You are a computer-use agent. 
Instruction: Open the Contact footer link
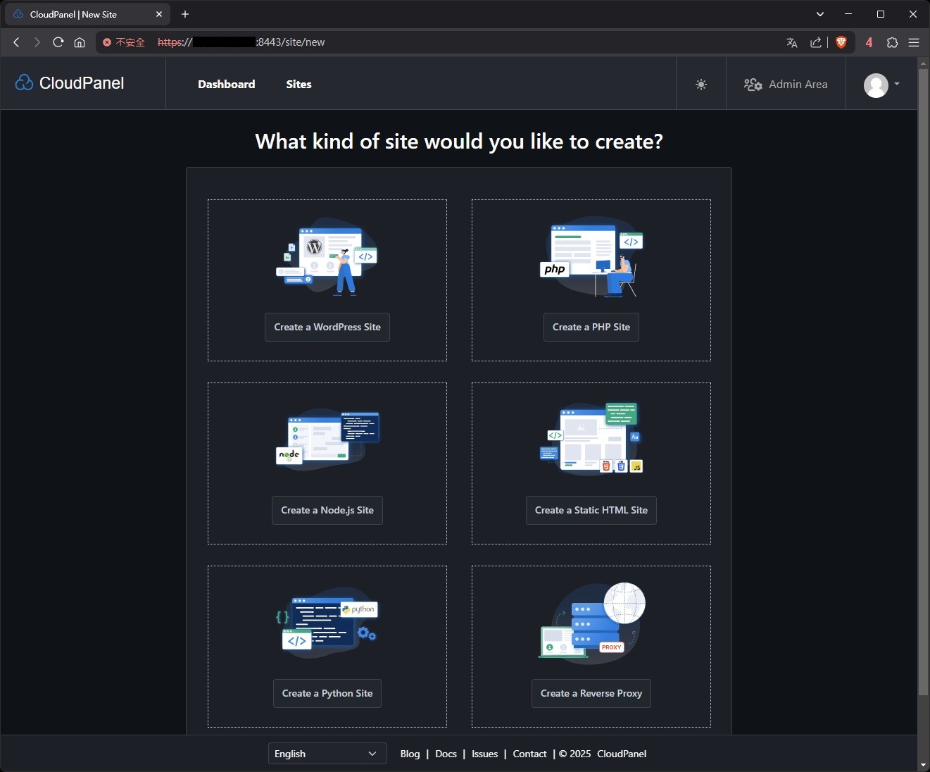(529, 754)
